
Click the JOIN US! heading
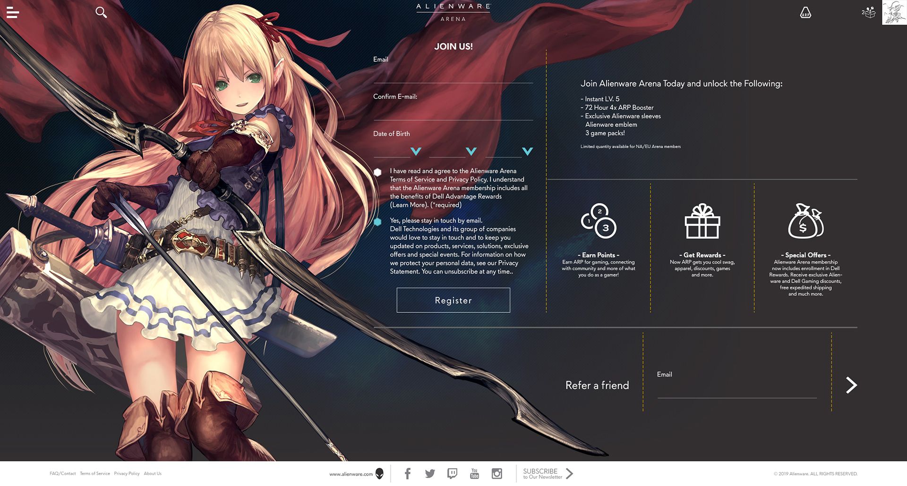point(453,46)
